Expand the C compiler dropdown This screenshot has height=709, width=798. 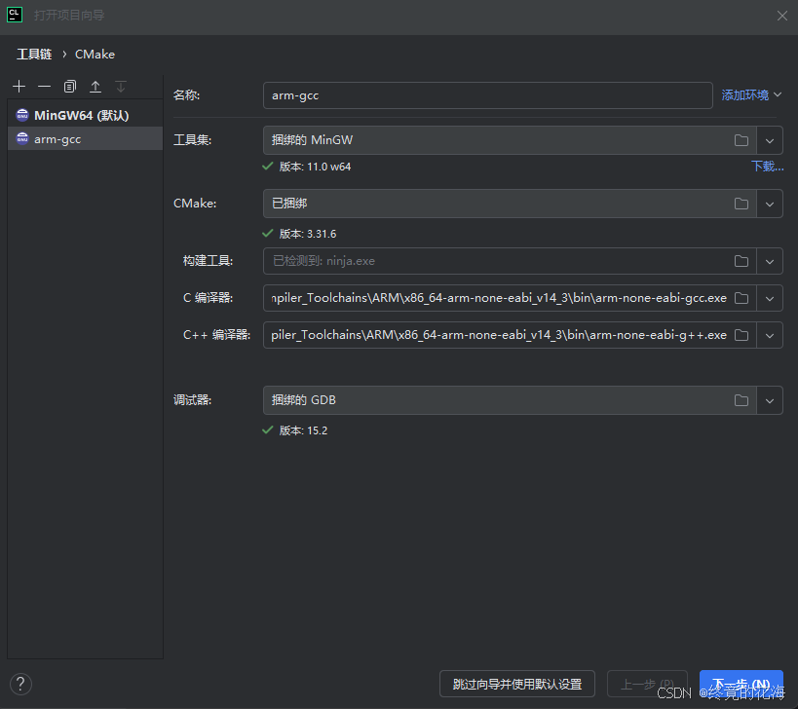[770, 298]
